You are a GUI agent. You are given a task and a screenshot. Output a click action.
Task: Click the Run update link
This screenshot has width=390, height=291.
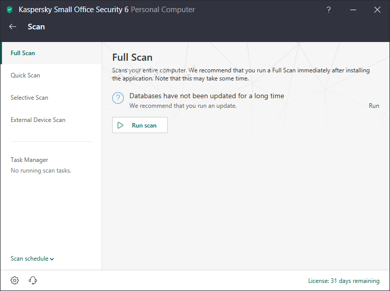pos(374,106)
